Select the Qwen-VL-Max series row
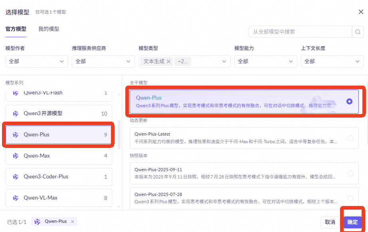368x232 pixels. pos(59,198)
